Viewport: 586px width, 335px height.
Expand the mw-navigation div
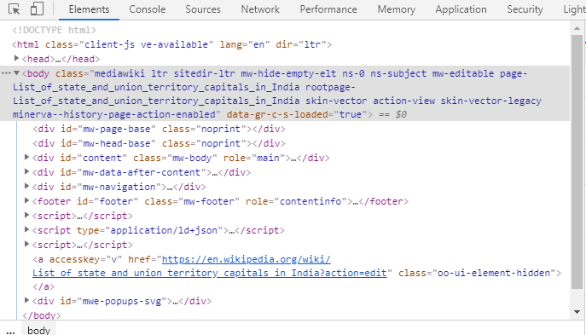click(x=26, y=186)
